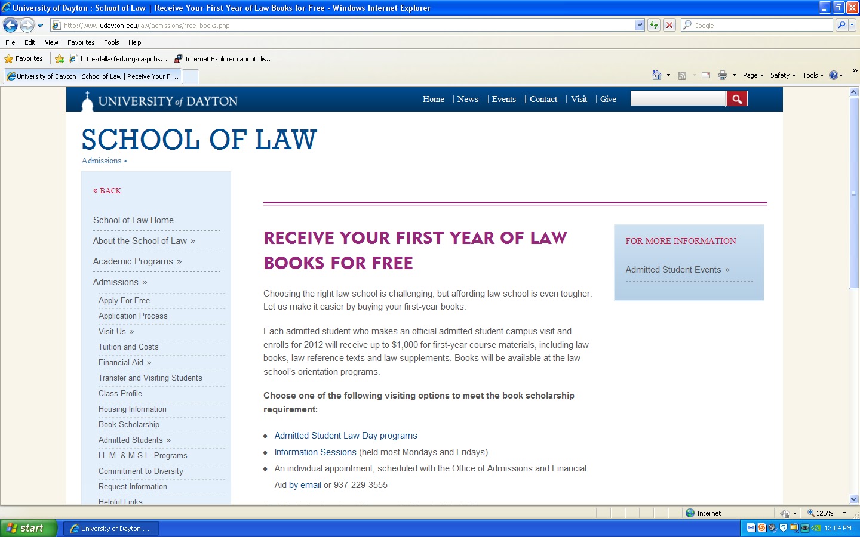The image size is (860, 537).
Task: Click the red site search button
Action: coord(737,99)
